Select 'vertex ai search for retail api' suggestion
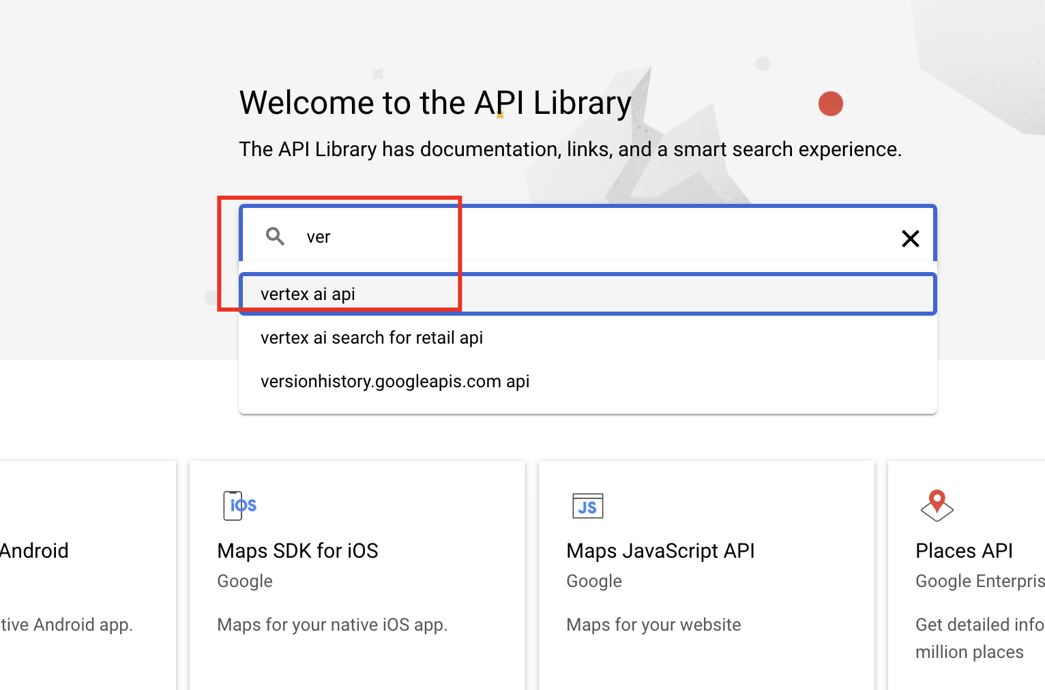Screen dimensions: 1045x690 [372, 337]
